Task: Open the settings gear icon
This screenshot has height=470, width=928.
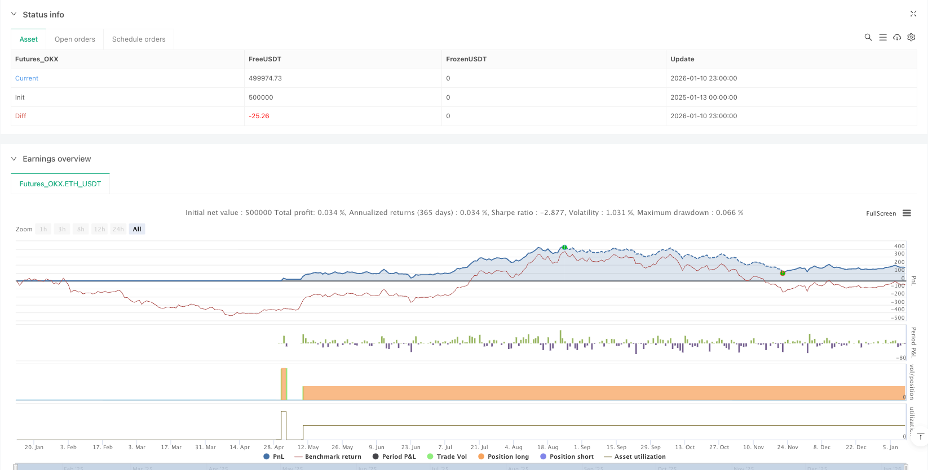Action: [x=911, y=37]
